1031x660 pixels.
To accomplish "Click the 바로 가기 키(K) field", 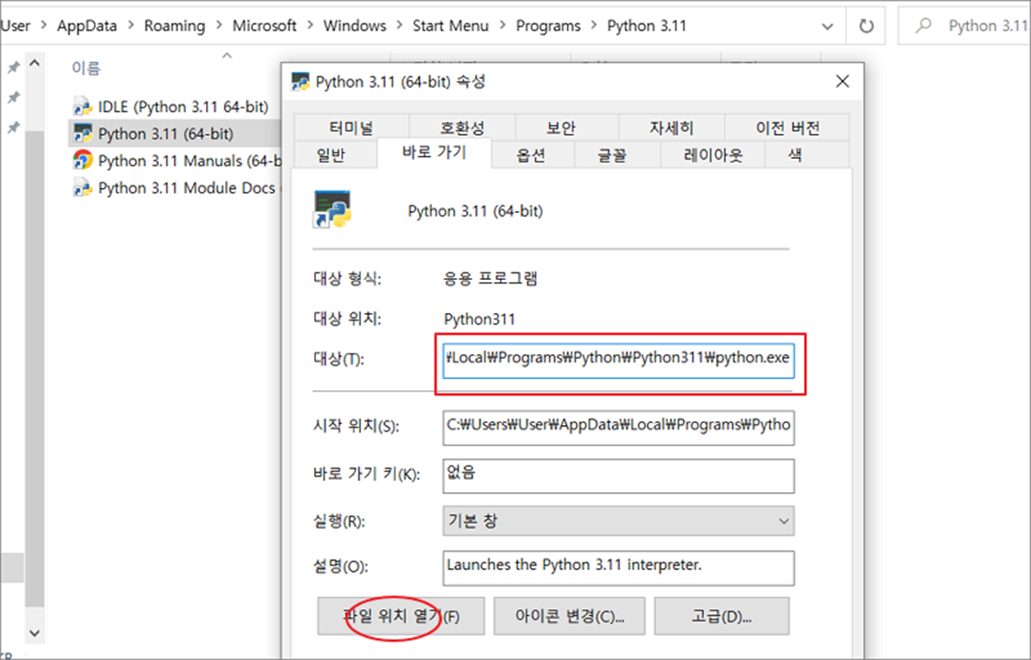I will pyautogui.click(x=618, y=476).
